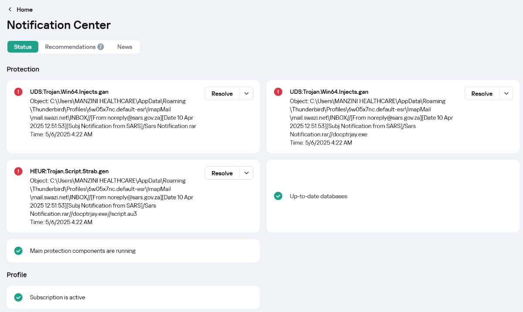Click red alert icon for HEUR:Trojan.Script.Strab.gen
Viewport: 523px width, 312px height.
(x=18, y=171)
